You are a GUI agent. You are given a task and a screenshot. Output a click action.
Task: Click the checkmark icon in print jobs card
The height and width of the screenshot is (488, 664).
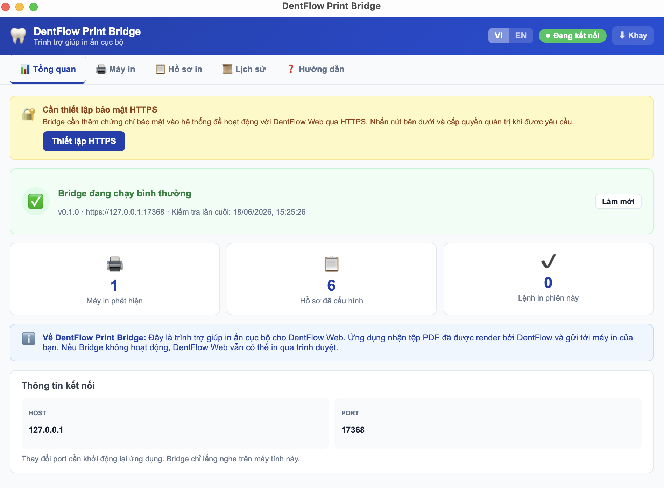pyautogui.click(x=548, y=261)
